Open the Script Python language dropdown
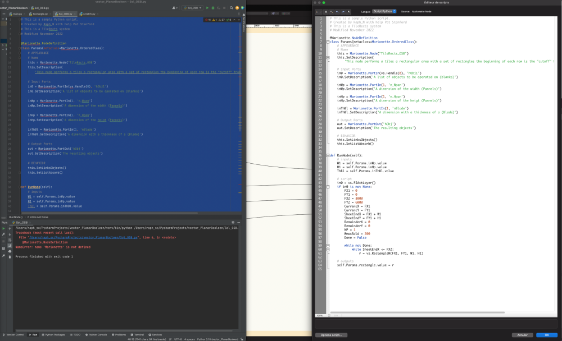This screenshot has width=562, height=341. [384, 11]
